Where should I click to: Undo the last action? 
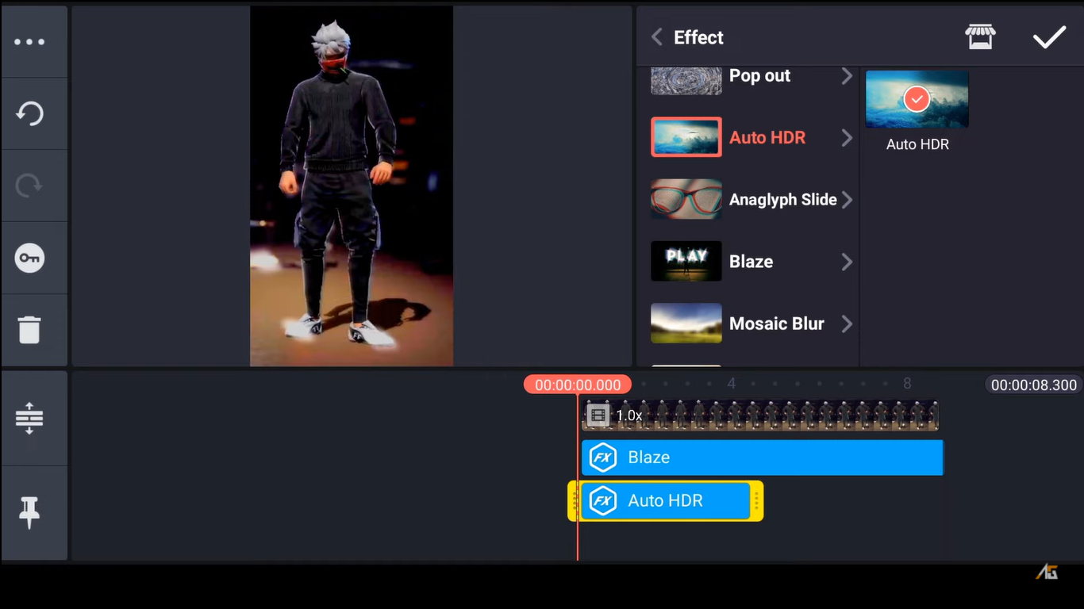[x=29, y=113]
